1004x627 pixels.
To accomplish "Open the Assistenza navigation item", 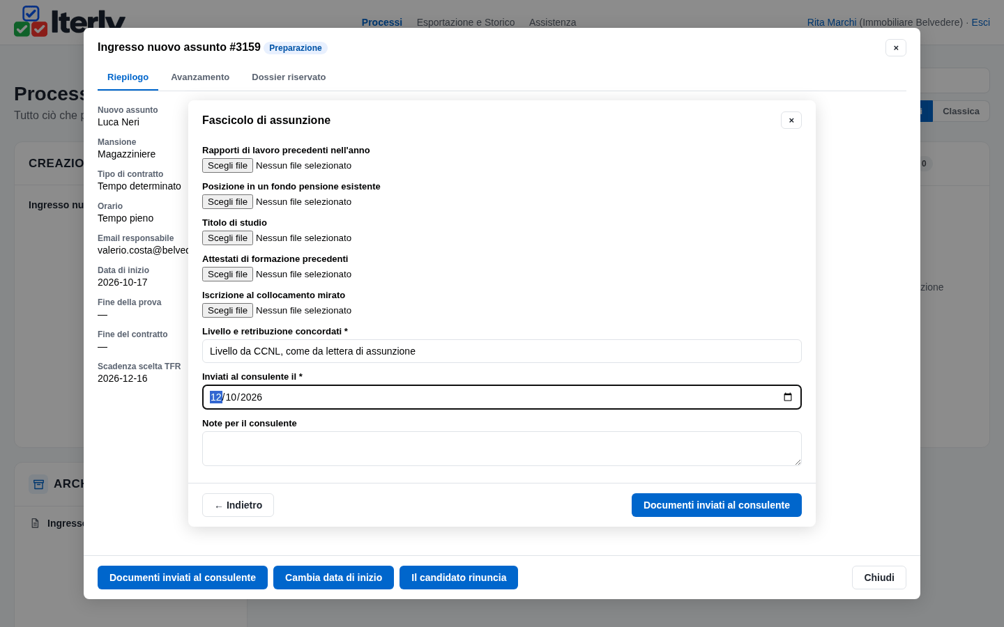I will click(x=552, y=22).
